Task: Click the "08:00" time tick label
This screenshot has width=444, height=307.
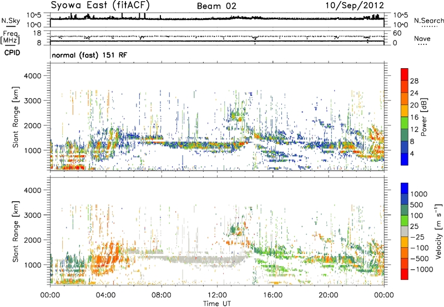Action: pos(162,295)
